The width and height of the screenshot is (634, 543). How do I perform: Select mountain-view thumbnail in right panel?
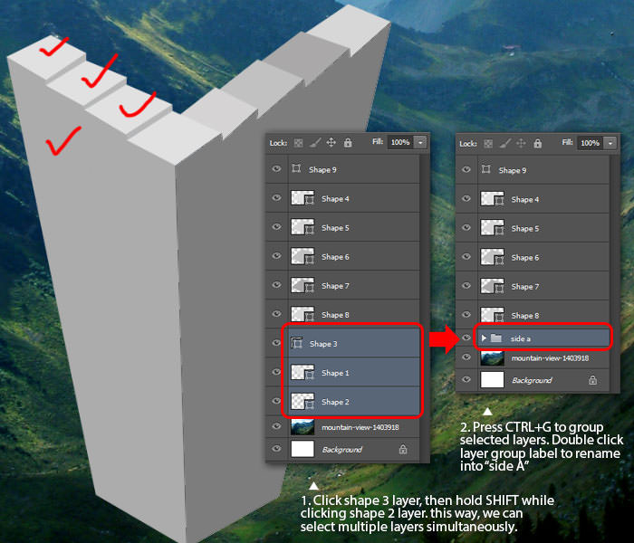[492, 358]
